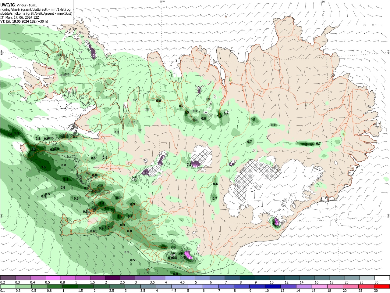Screen dimensions: 390x293
Task: Click the 'rigning/skúrir' legend description line
Action: [35, 9]
